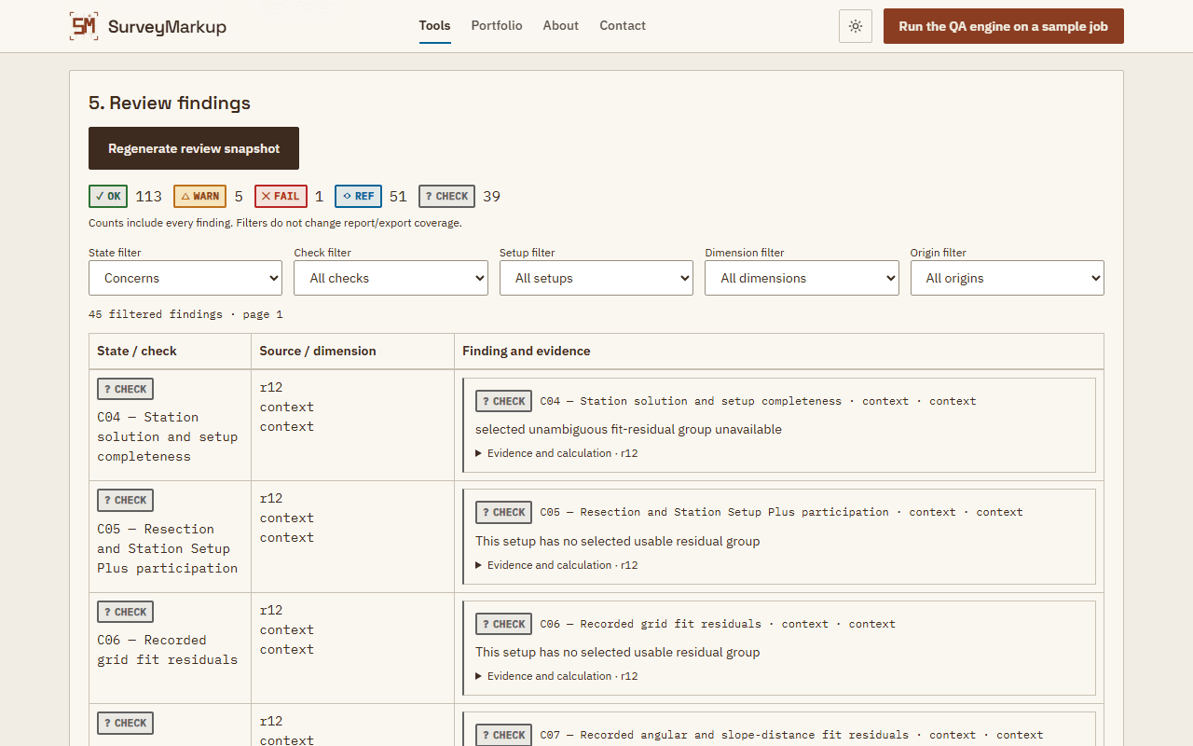1193x746 pixels.
Task: Open the State filter dropdown showing Concerns
Action: (x=185, y=278)
